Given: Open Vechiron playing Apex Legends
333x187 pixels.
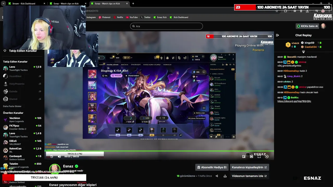Looking at the screenshot, I should click(22, 119).
